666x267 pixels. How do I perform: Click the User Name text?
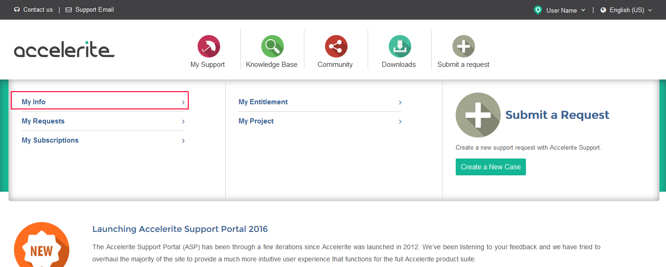562,10
